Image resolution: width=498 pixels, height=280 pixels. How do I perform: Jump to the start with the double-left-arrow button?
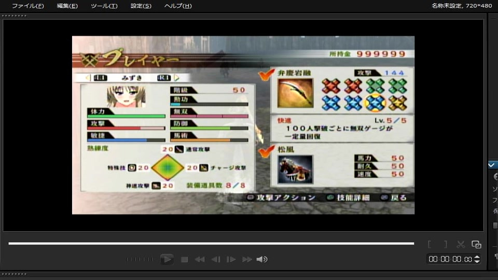pyautogui.click(x=199, y=260)
